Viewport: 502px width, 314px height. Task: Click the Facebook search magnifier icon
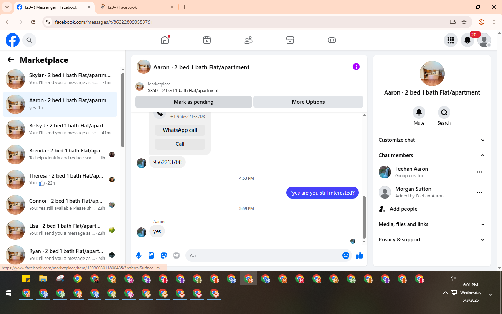[29, 40]
